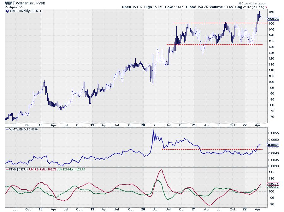Click the line marker before RRG($INDU)
This screenshot has height=212, width=284.
[7, 169]
